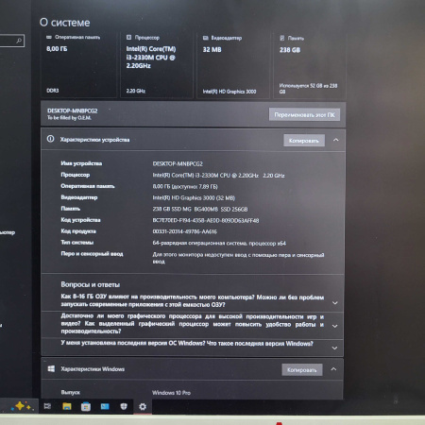Open Windows Security shield on the taskbar
Image resolution: width=425 pixels, height=425 pixels.
click(124, 406)
